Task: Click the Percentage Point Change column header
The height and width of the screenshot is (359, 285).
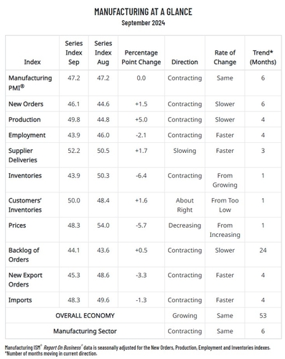Action: coord(141,57)
